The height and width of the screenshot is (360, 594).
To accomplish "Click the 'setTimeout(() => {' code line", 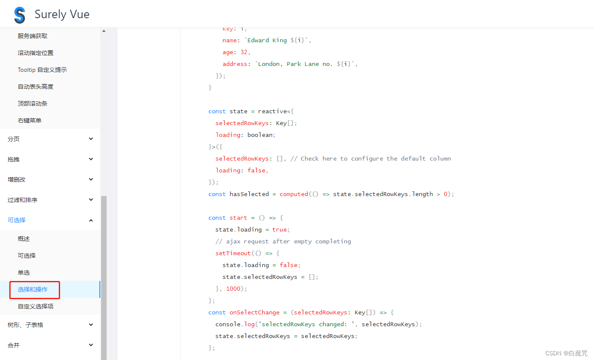I will pos(247,253).
